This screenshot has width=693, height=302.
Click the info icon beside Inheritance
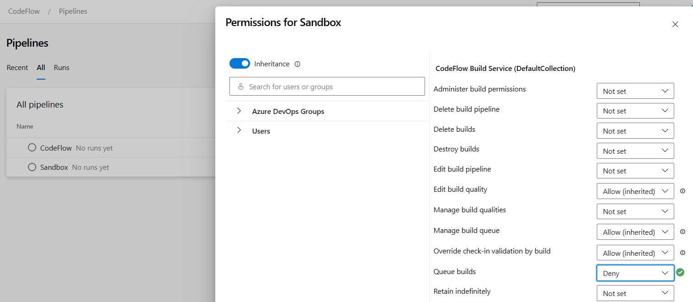click(x=297, y=64)
